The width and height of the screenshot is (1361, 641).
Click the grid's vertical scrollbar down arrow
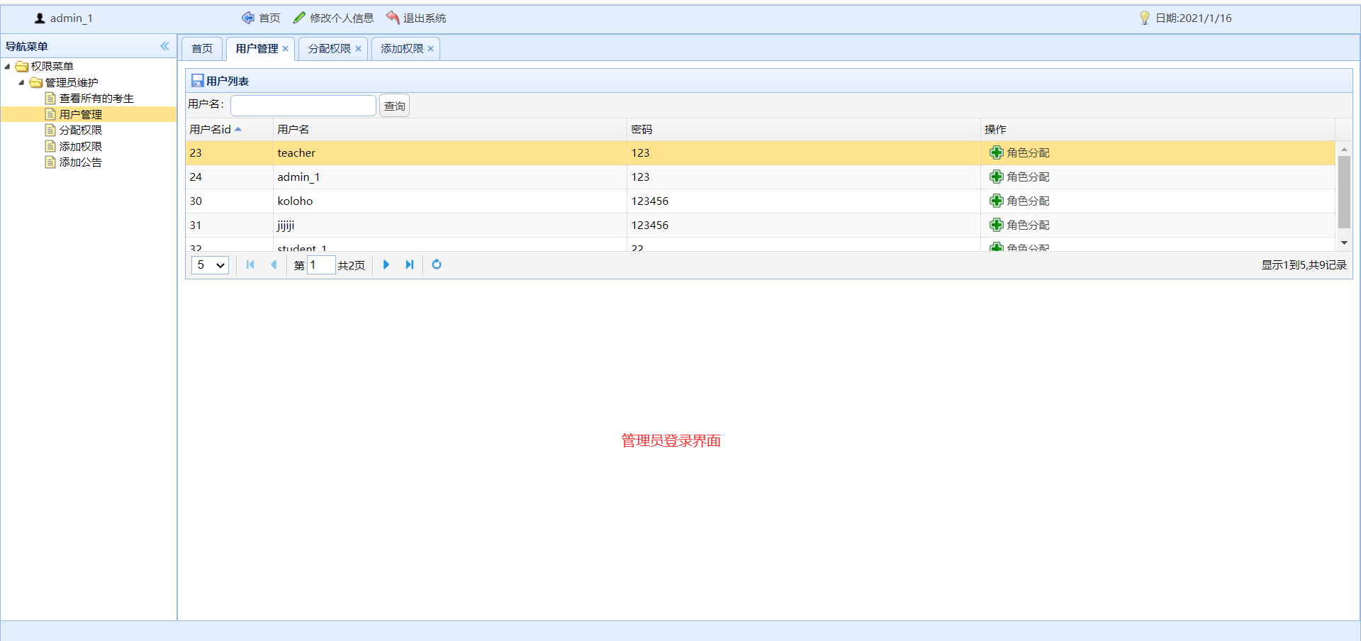[1344, 243]
